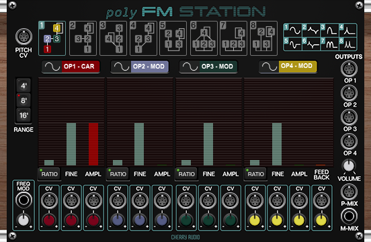
Task: Select FM algorithm 1
Action: click(x=52, y=38)
